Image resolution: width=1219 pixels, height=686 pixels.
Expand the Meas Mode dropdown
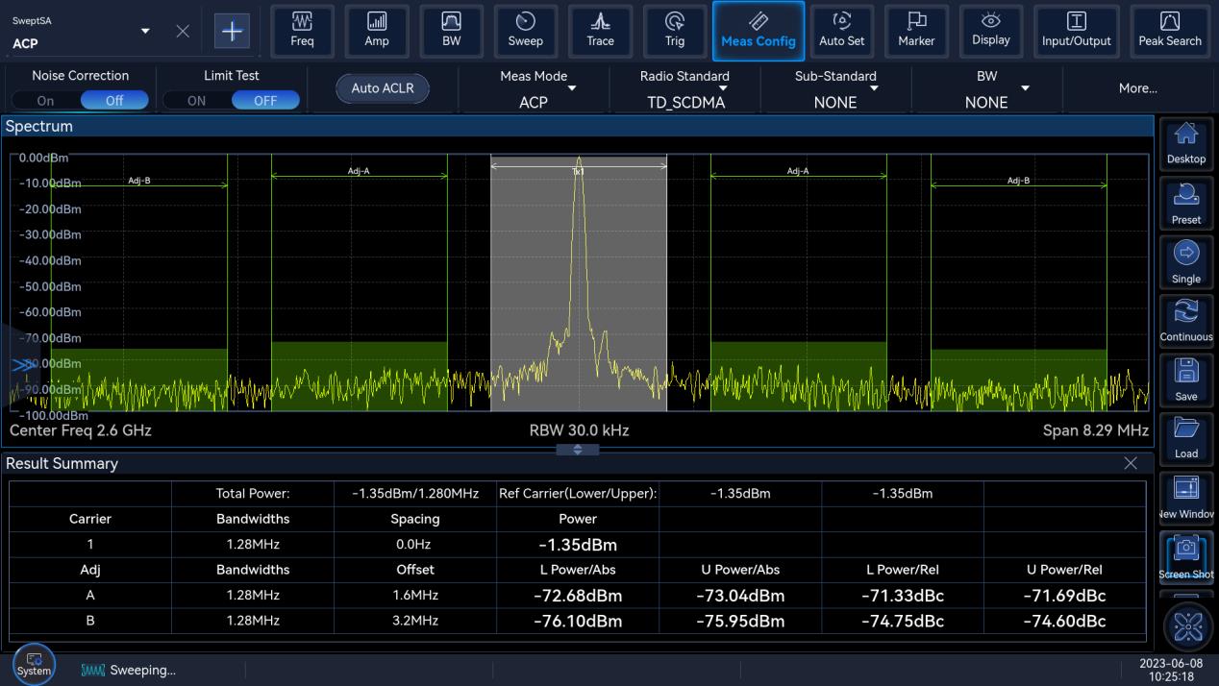point(534,88)
